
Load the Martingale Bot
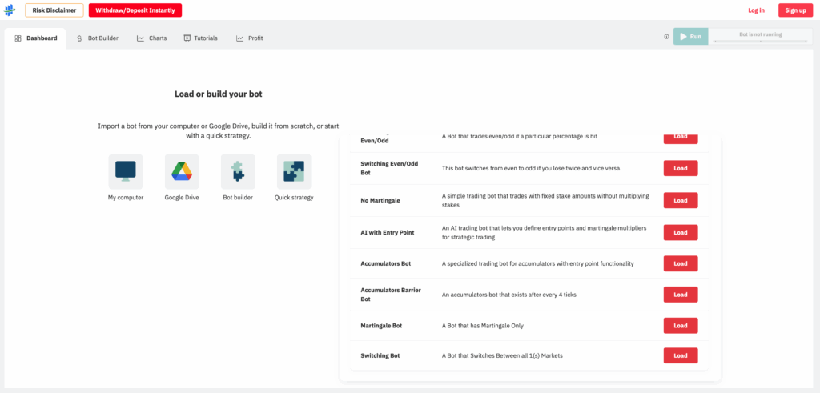pos(681,326)
